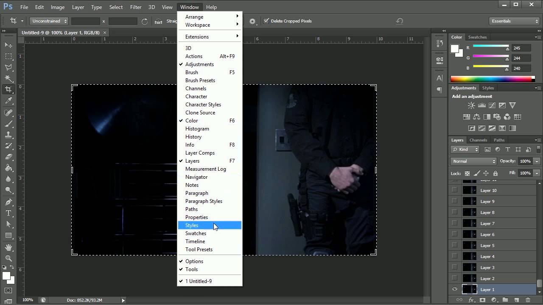Viewport: 543px width, 305px height.
Task: Open the Opacity slider dropdown arrow
Action: pyautogui.click(x=537, y=161)
